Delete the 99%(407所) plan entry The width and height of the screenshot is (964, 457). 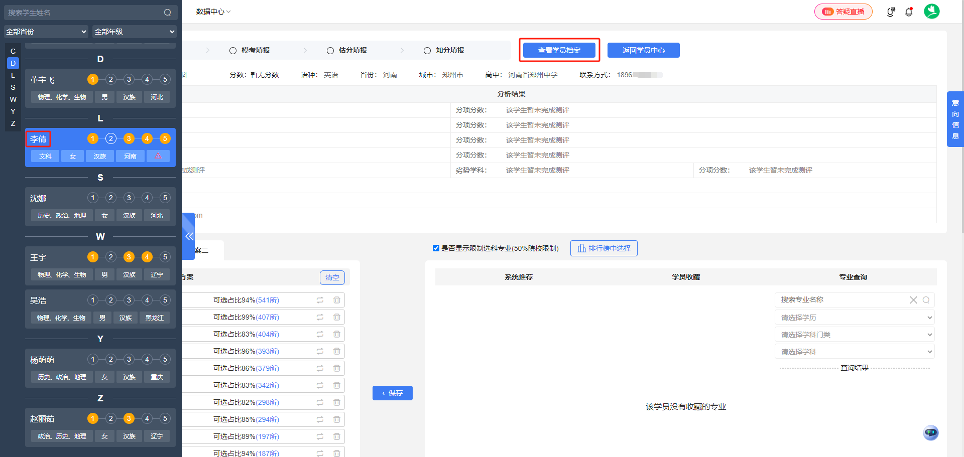(336, 317)
